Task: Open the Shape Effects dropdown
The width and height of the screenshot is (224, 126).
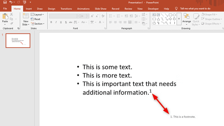Action: 211,24
